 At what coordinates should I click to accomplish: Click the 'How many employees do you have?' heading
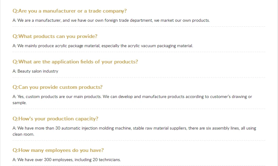(x=58, y=150)
